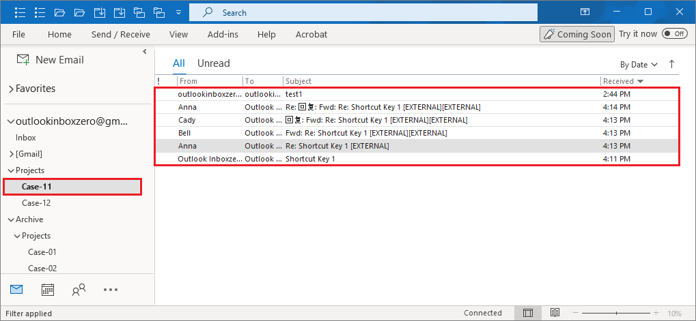Click the ribbon display options icon

point(585,12)
